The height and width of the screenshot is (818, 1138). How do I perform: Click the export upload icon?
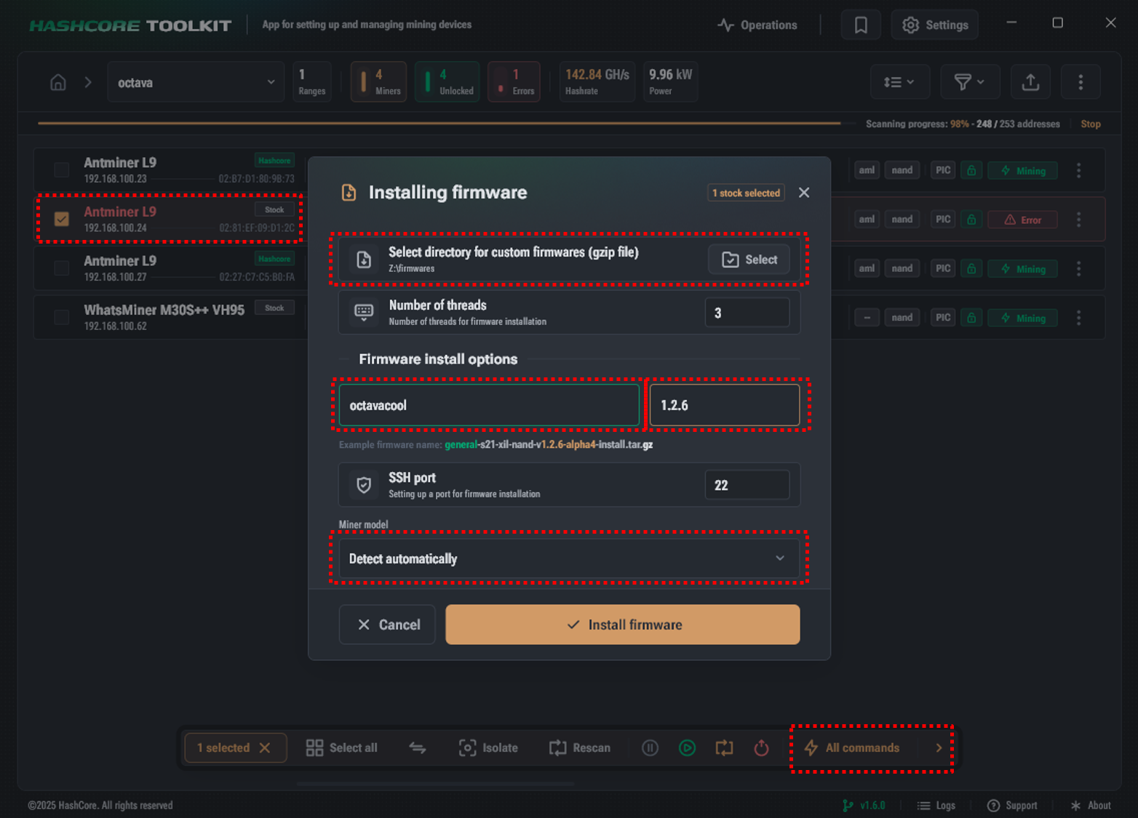pos(1030,82)
